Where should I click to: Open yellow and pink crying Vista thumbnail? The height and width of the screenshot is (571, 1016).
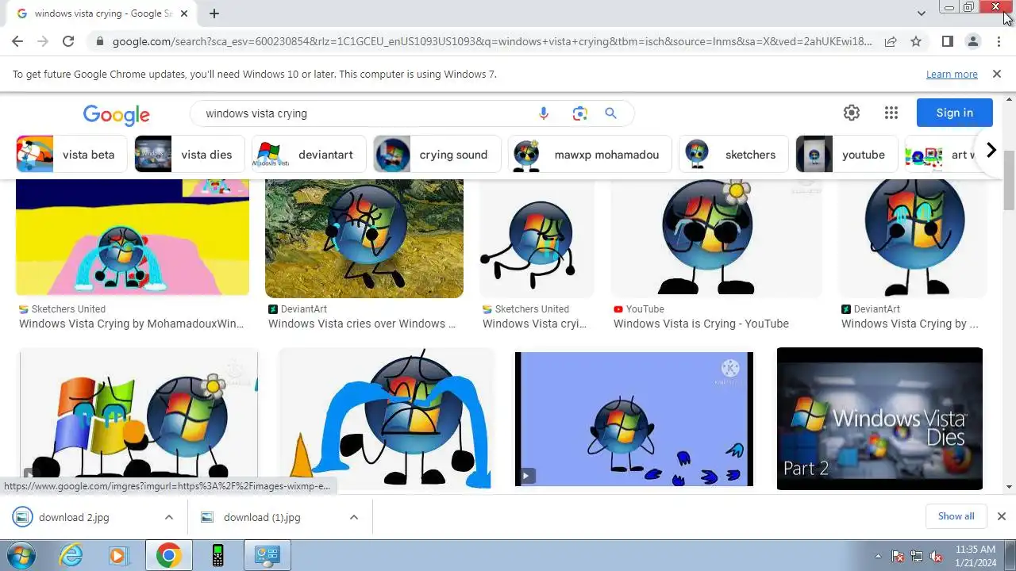point(133,238)
